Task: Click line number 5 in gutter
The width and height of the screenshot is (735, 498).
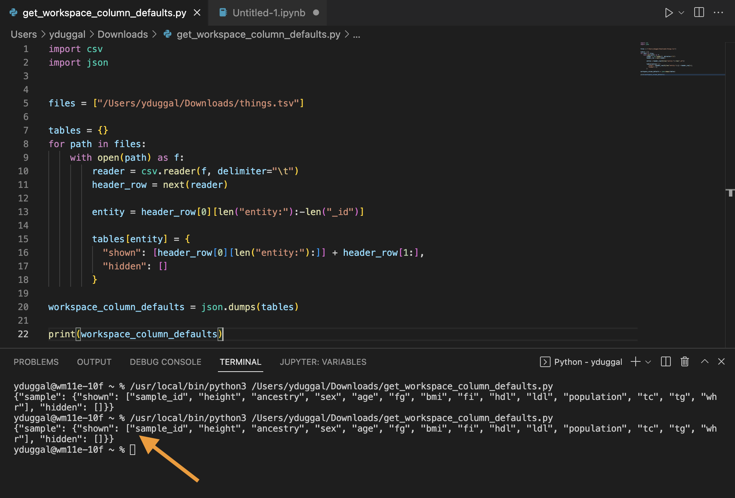Action: (26, 103)
